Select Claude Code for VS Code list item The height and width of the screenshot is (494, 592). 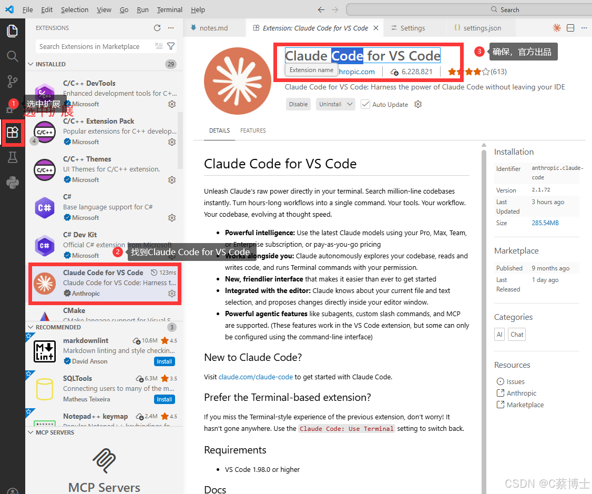click(x=105, y=283)
